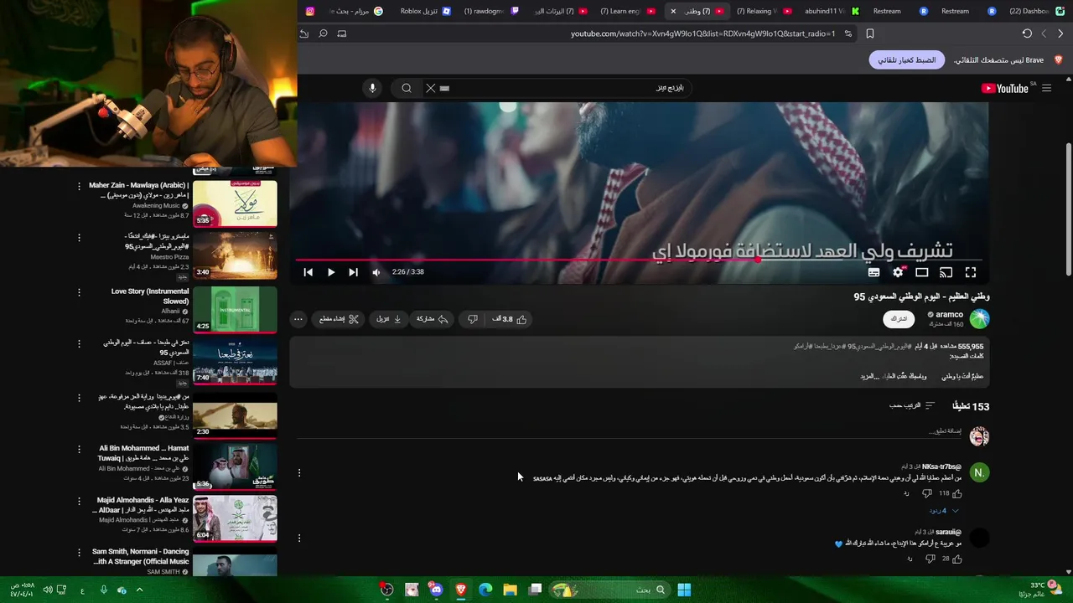Go to previous video in player
Viewport: 1073px width, 603px height.
pyautogui.click(x=308, y=272)
